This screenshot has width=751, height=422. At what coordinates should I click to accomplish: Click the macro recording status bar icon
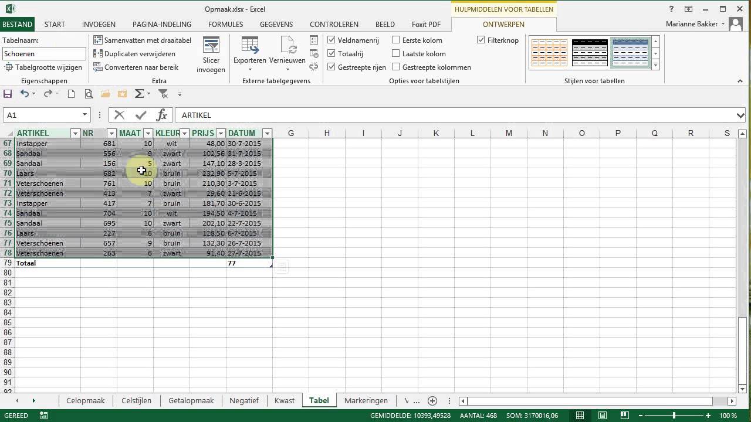pyautogui.click(x=44, y=416)
